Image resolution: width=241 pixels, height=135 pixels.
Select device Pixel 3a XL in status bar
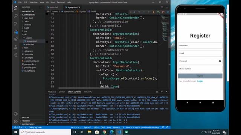pos(143,127)
